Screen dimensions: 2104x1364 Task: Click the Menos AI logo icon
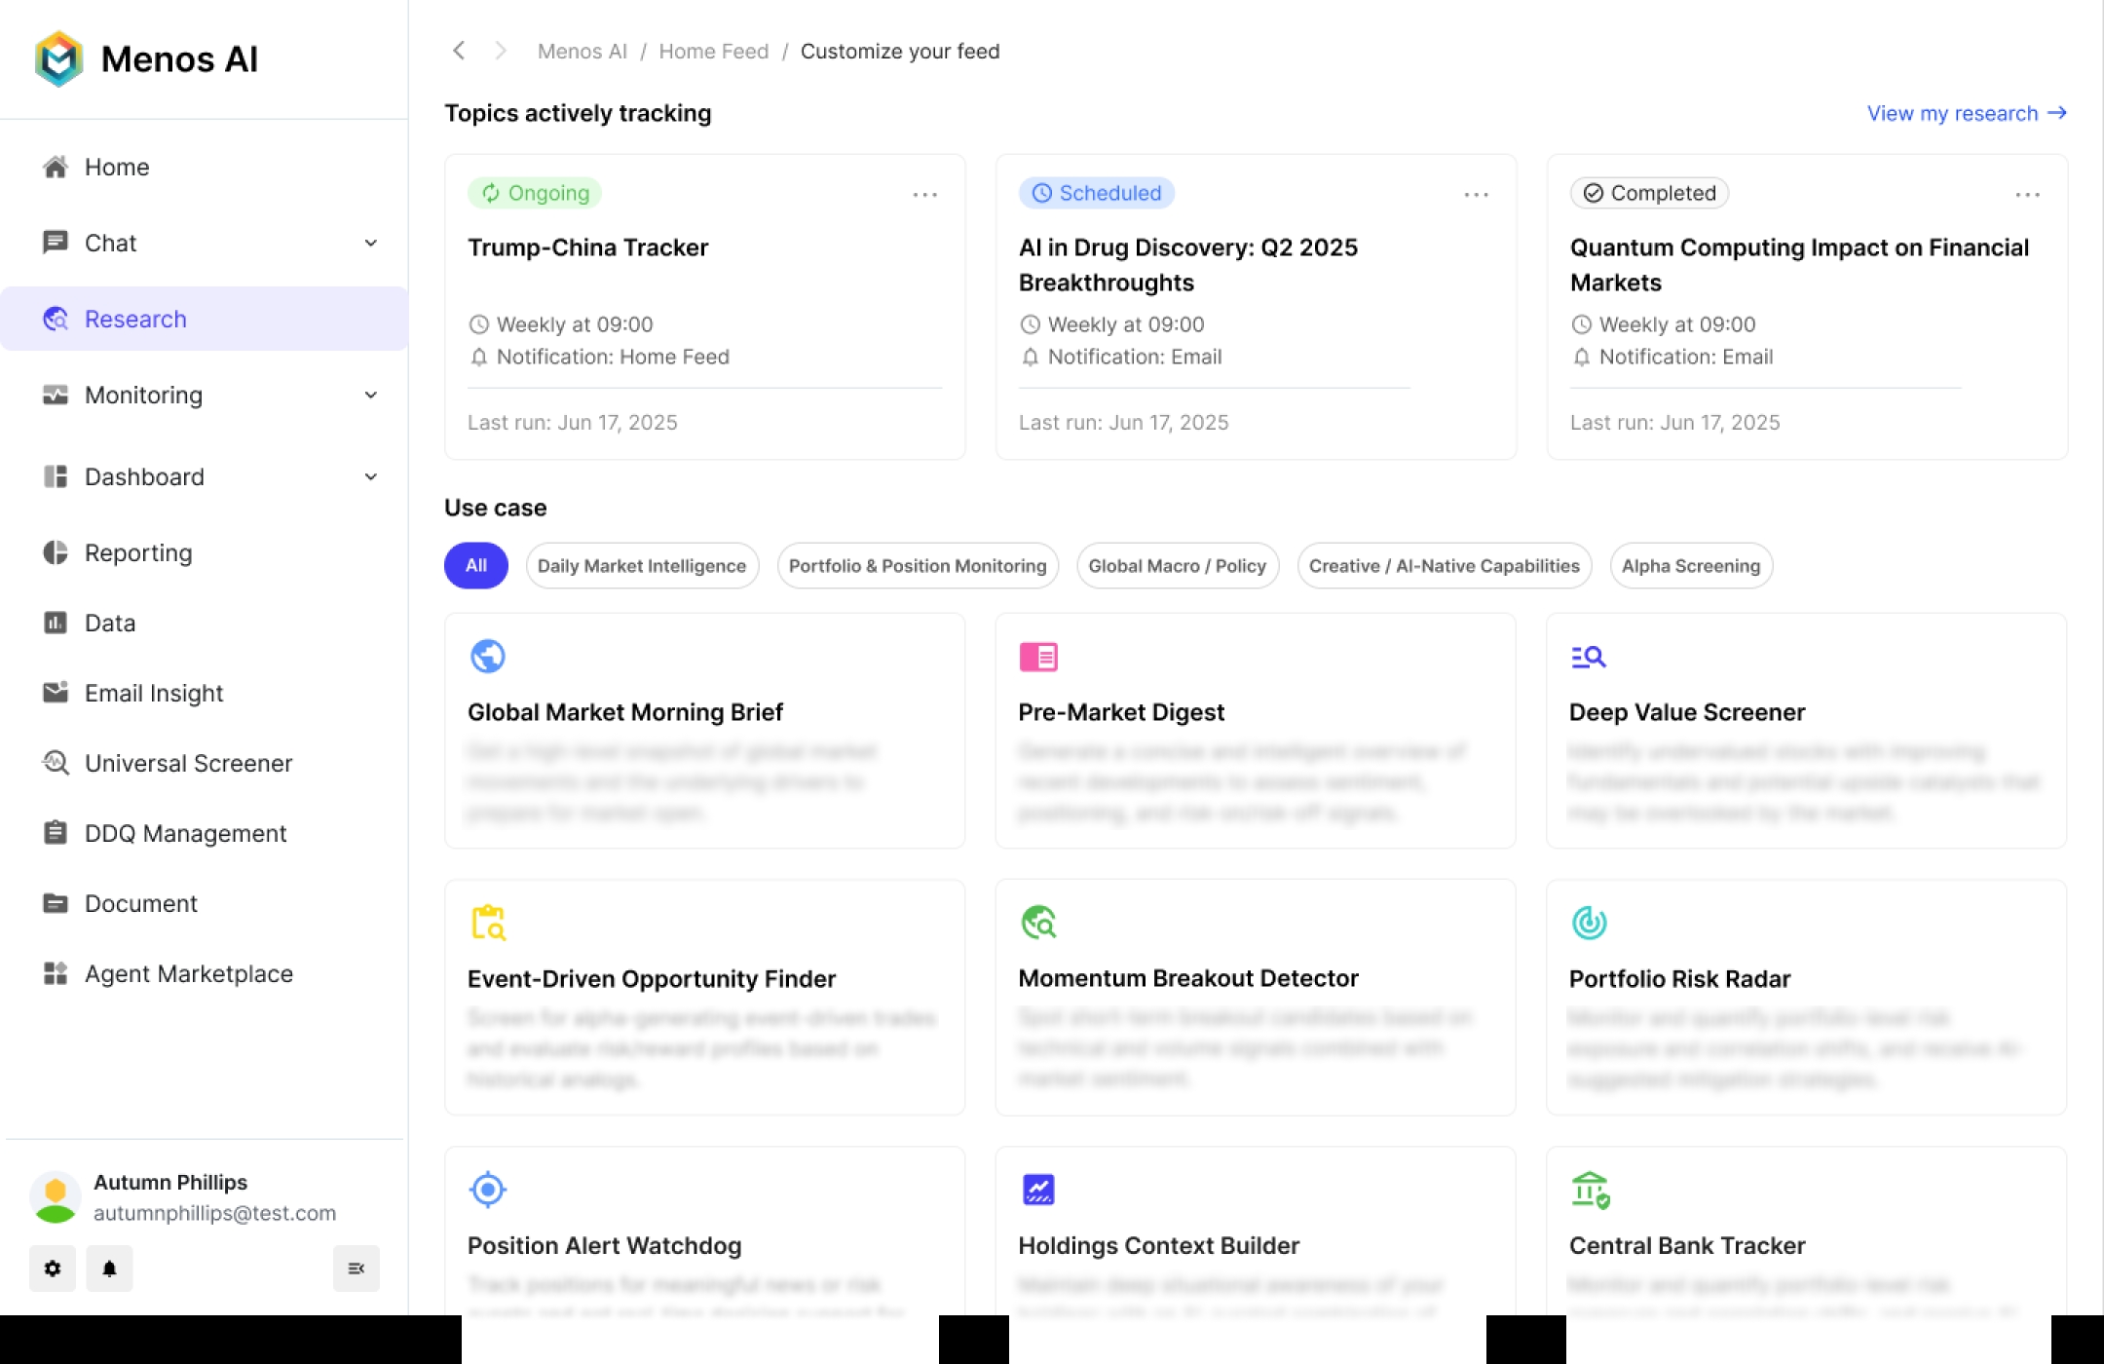(58, 58)
